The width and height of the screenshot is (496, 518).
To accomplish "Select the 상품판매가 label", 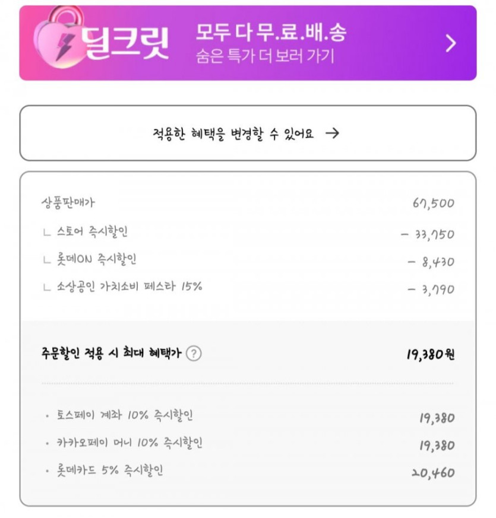I will [x=68, y=202].
